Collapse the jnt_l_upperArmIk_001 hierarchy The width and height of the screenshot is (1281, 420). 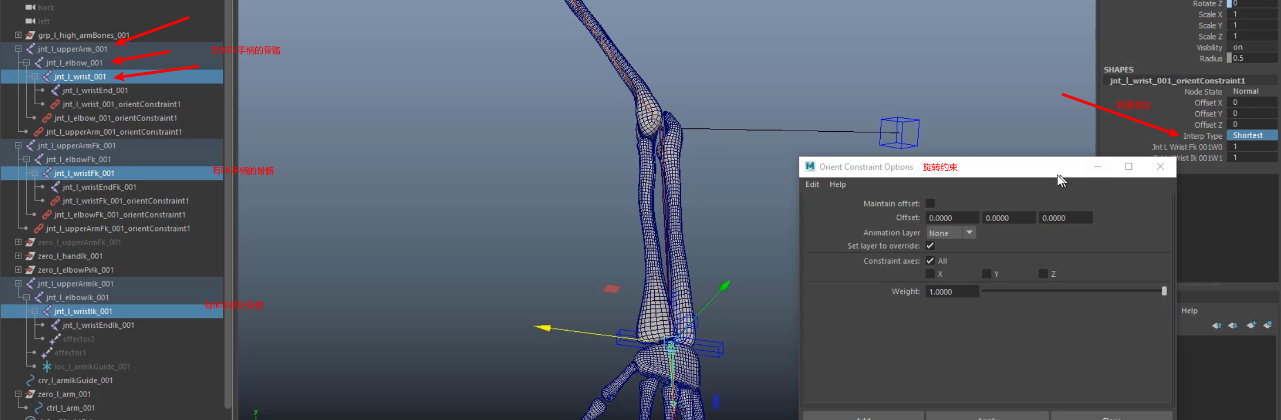[x=18, y=284]
